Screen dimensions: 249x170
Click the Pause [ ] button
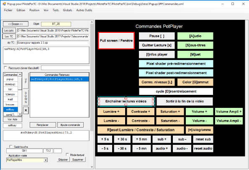tap(157, 36)
